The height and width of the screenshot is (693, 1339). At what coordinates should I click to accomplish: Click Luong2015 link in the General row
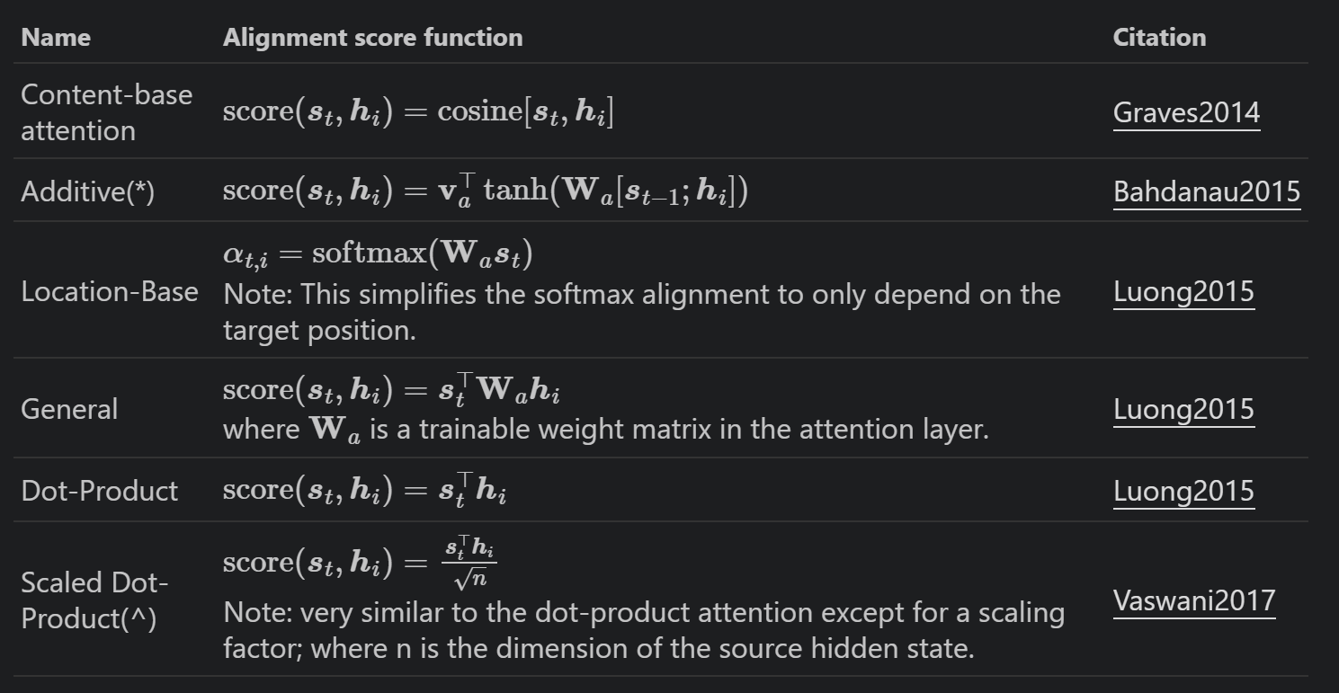[1183, 409]
